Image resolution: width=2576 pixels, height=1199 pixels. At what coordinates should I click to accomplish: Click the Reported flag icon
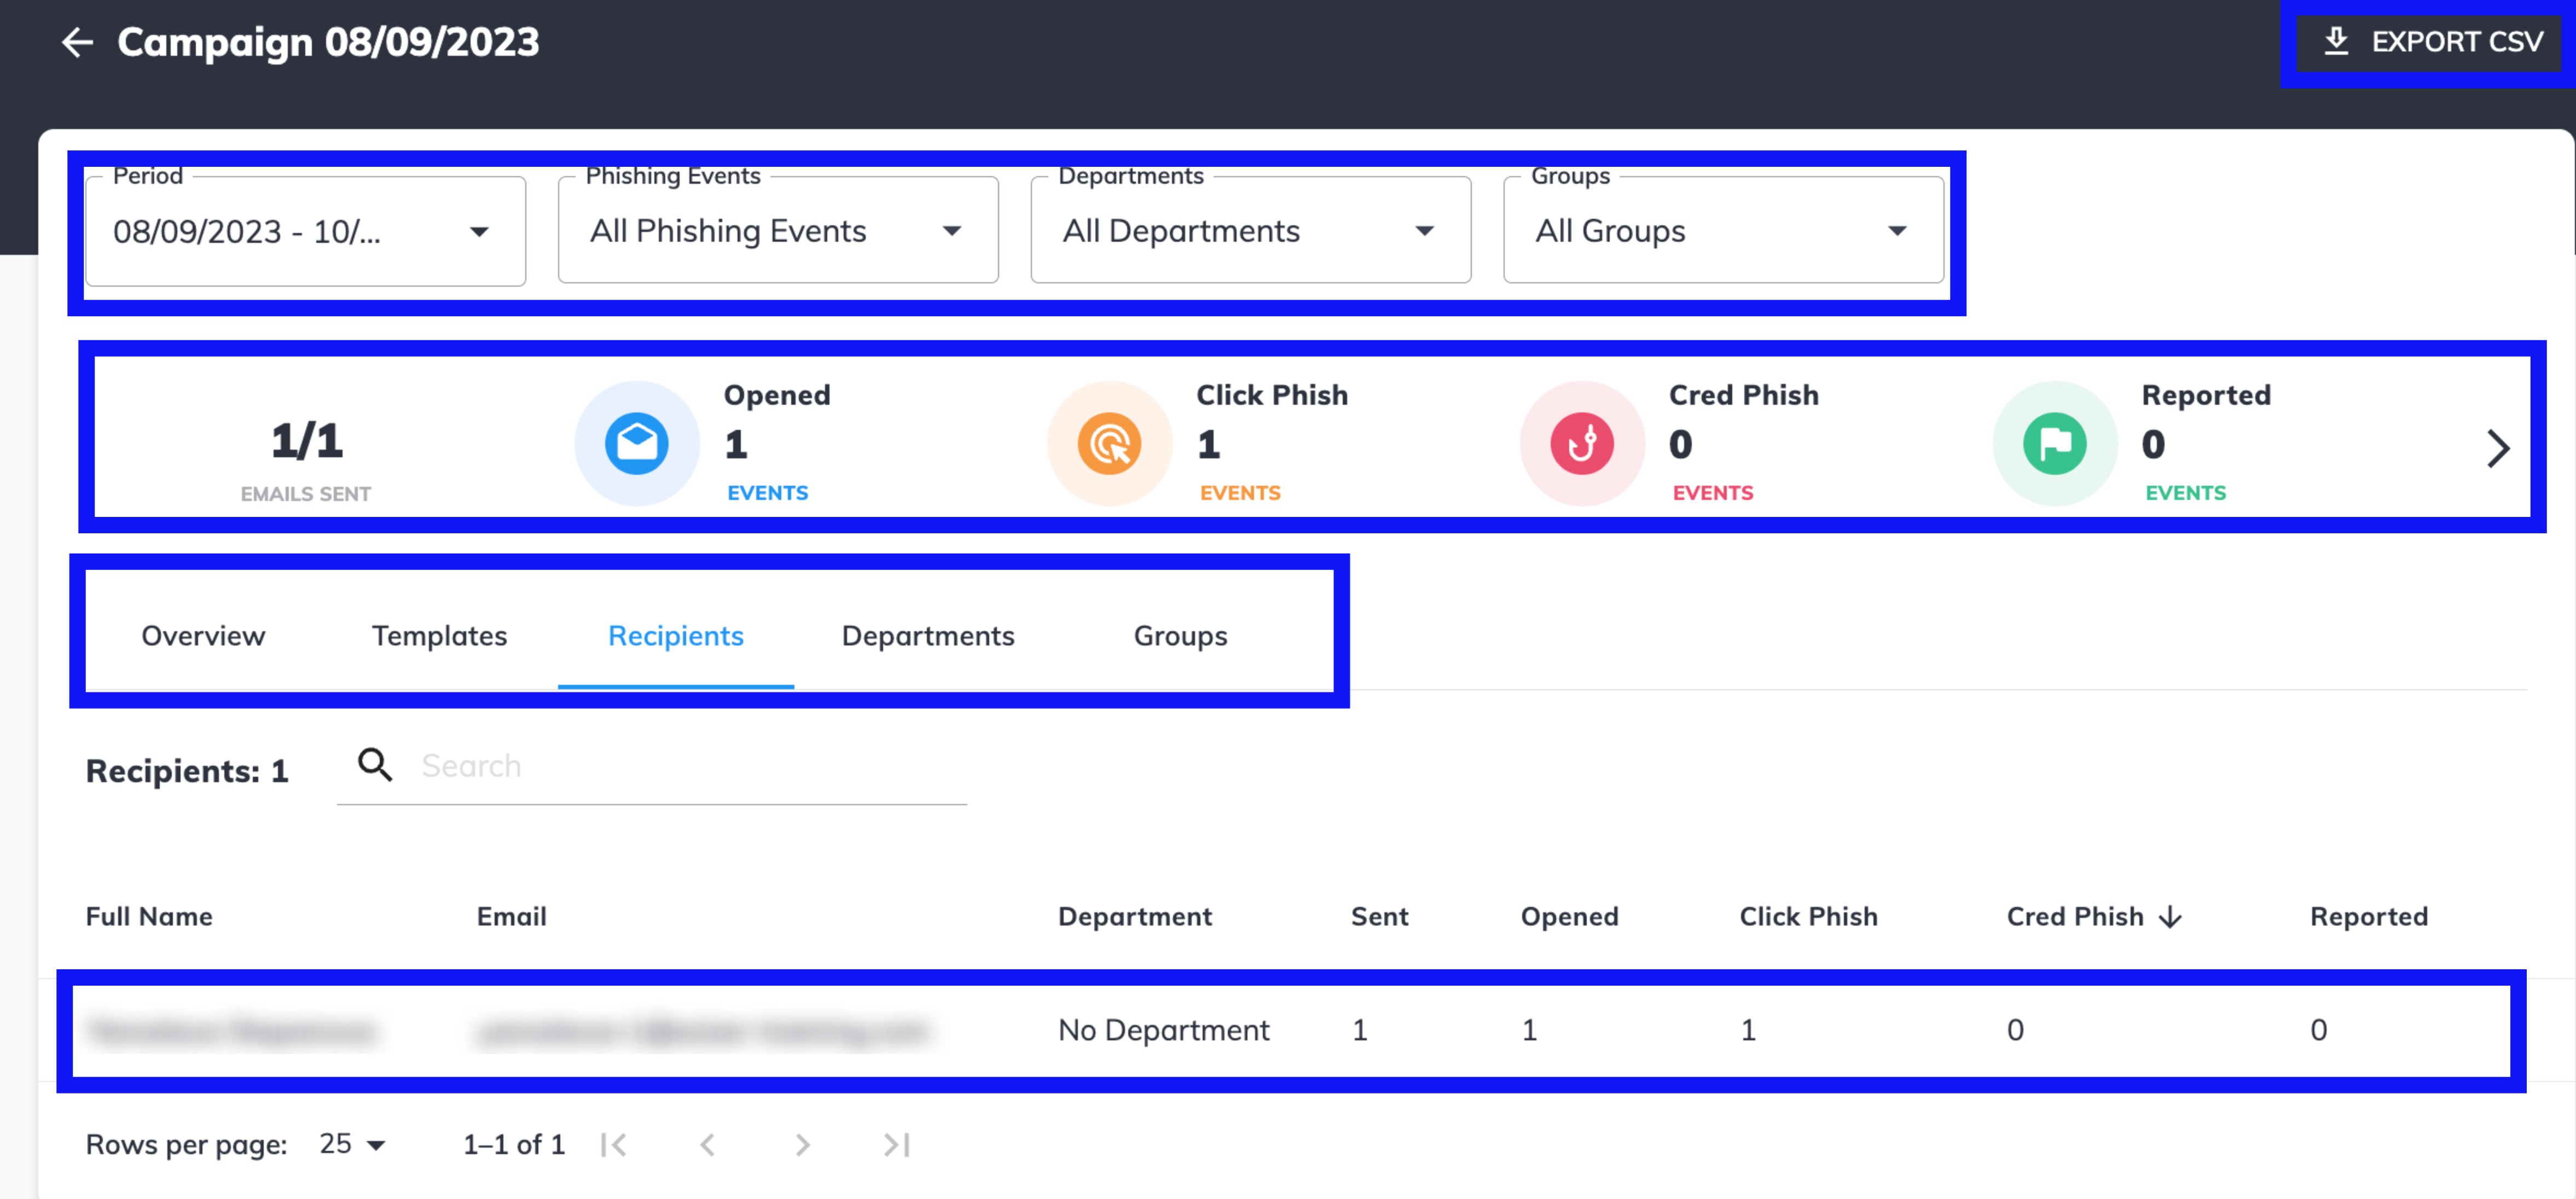pos(2055,443)
